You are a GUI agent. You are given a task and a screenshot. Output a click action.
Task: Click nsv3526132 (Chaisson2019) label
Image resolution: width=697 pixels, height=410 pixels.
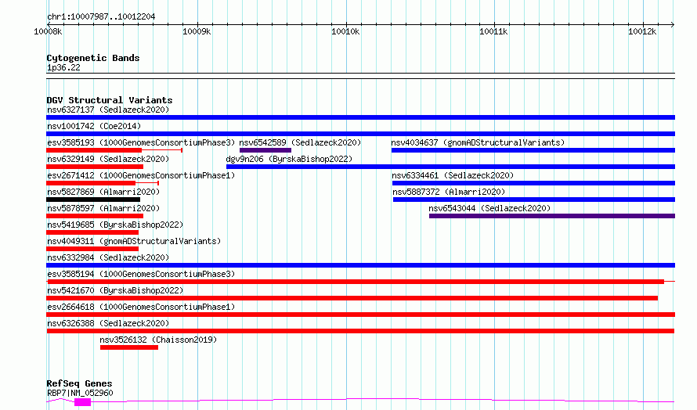coord(158,340)
